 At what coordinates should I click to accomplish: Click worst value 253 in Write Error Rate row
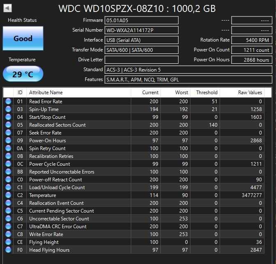[183, 234]
